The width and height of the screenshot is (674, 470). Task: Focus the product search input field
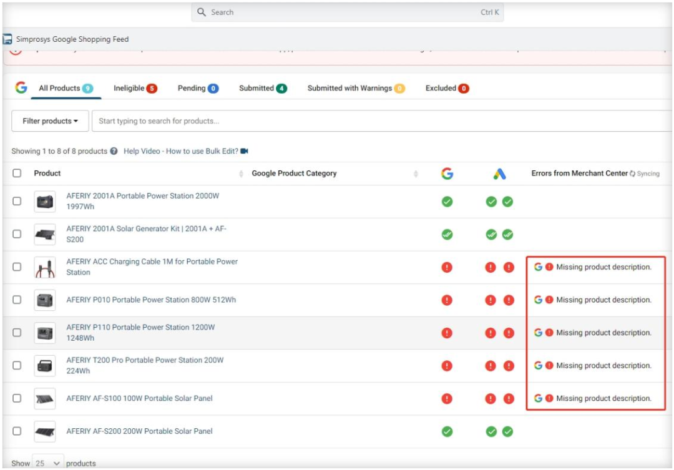(383, 121)
